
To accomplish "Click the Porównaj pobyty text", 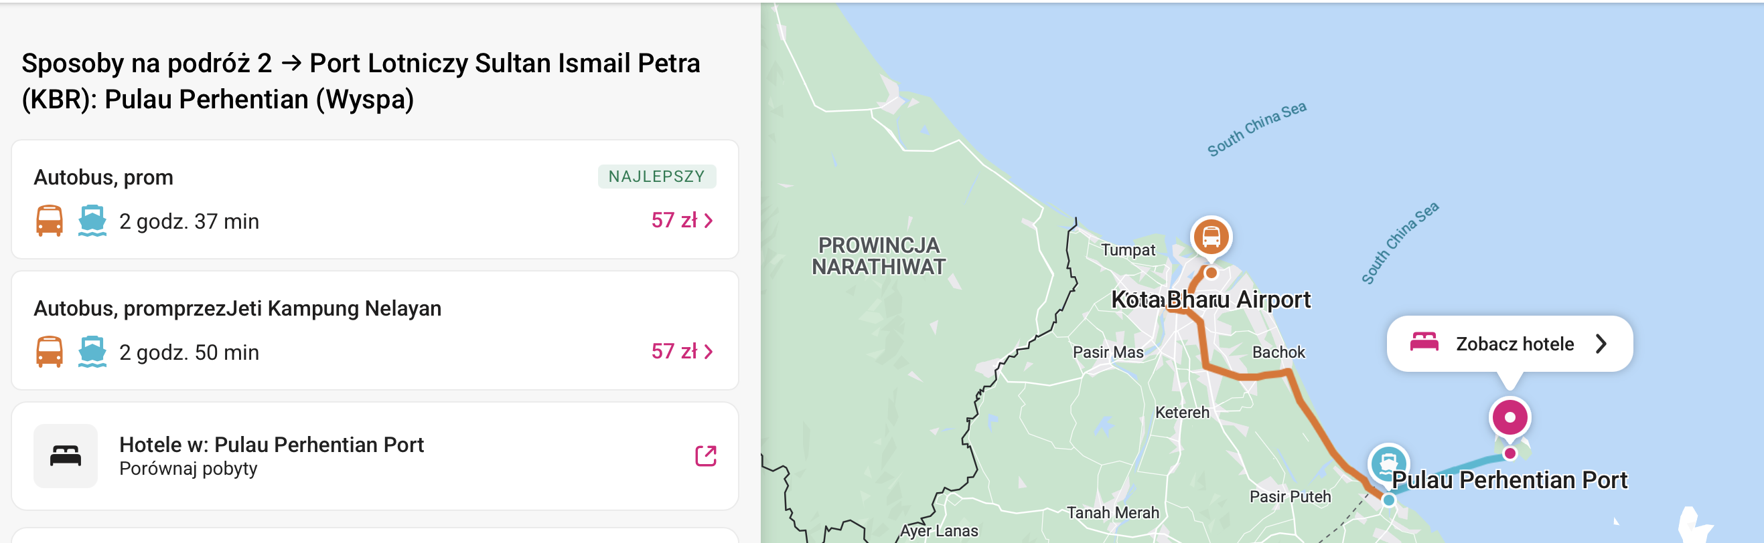I will click(188, 469).
